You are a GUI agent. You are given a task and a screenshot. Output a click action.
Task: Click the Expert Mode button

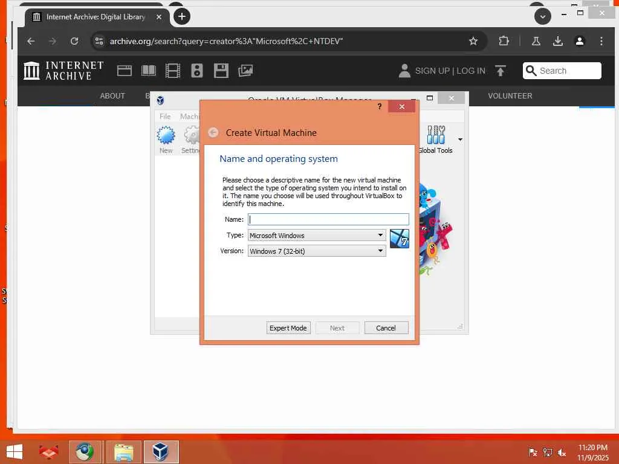[288, 328]
